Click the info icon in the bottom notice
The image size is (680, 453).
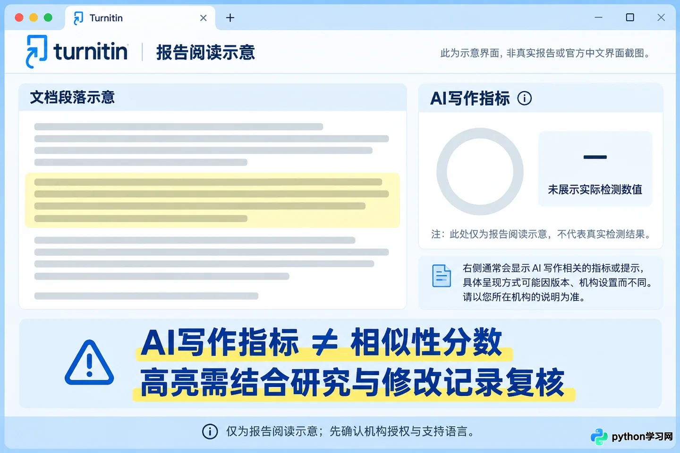coord(210,431)
